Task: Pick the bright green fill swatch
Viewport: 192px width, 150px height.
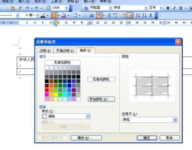Action: point(60,95)
